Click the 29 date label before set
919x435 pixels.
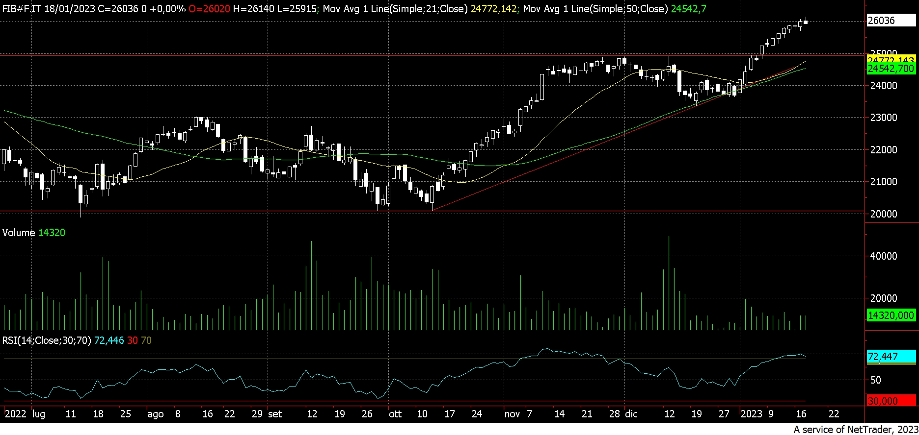(257, 414)
